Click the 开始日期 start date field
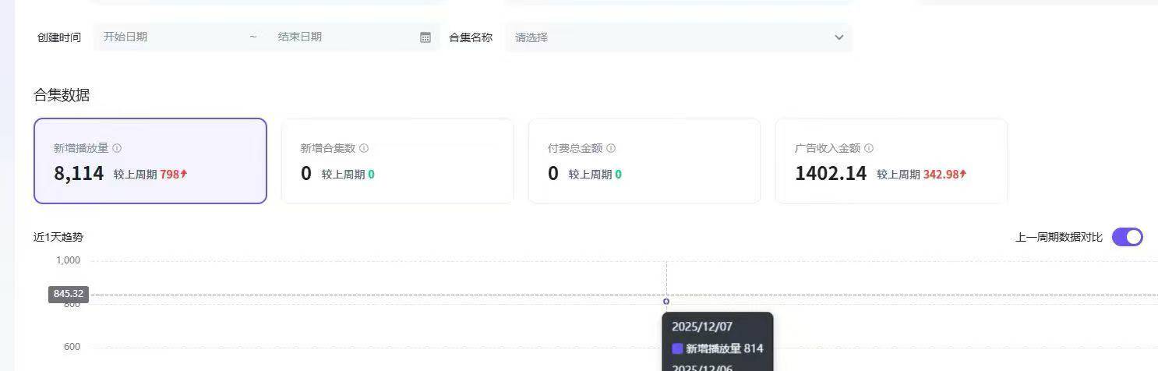This screenshot has width=1158, height=371. click(x=171, y=37)
